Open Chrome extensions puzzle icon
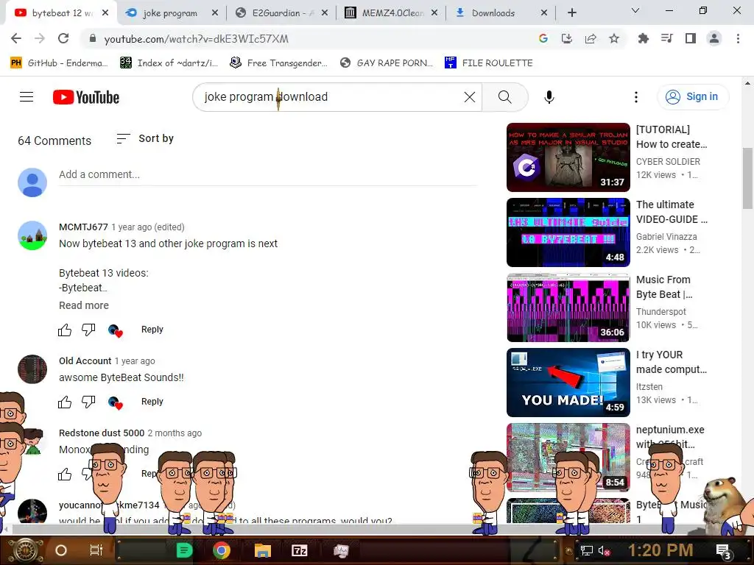754x565 pixels. [643, 38]
